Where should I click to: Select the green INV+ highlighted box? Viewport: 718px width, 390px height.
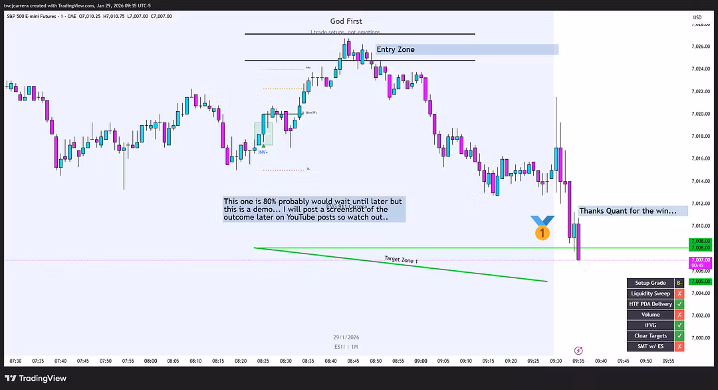pyautogui.click(x=263, y=134)
